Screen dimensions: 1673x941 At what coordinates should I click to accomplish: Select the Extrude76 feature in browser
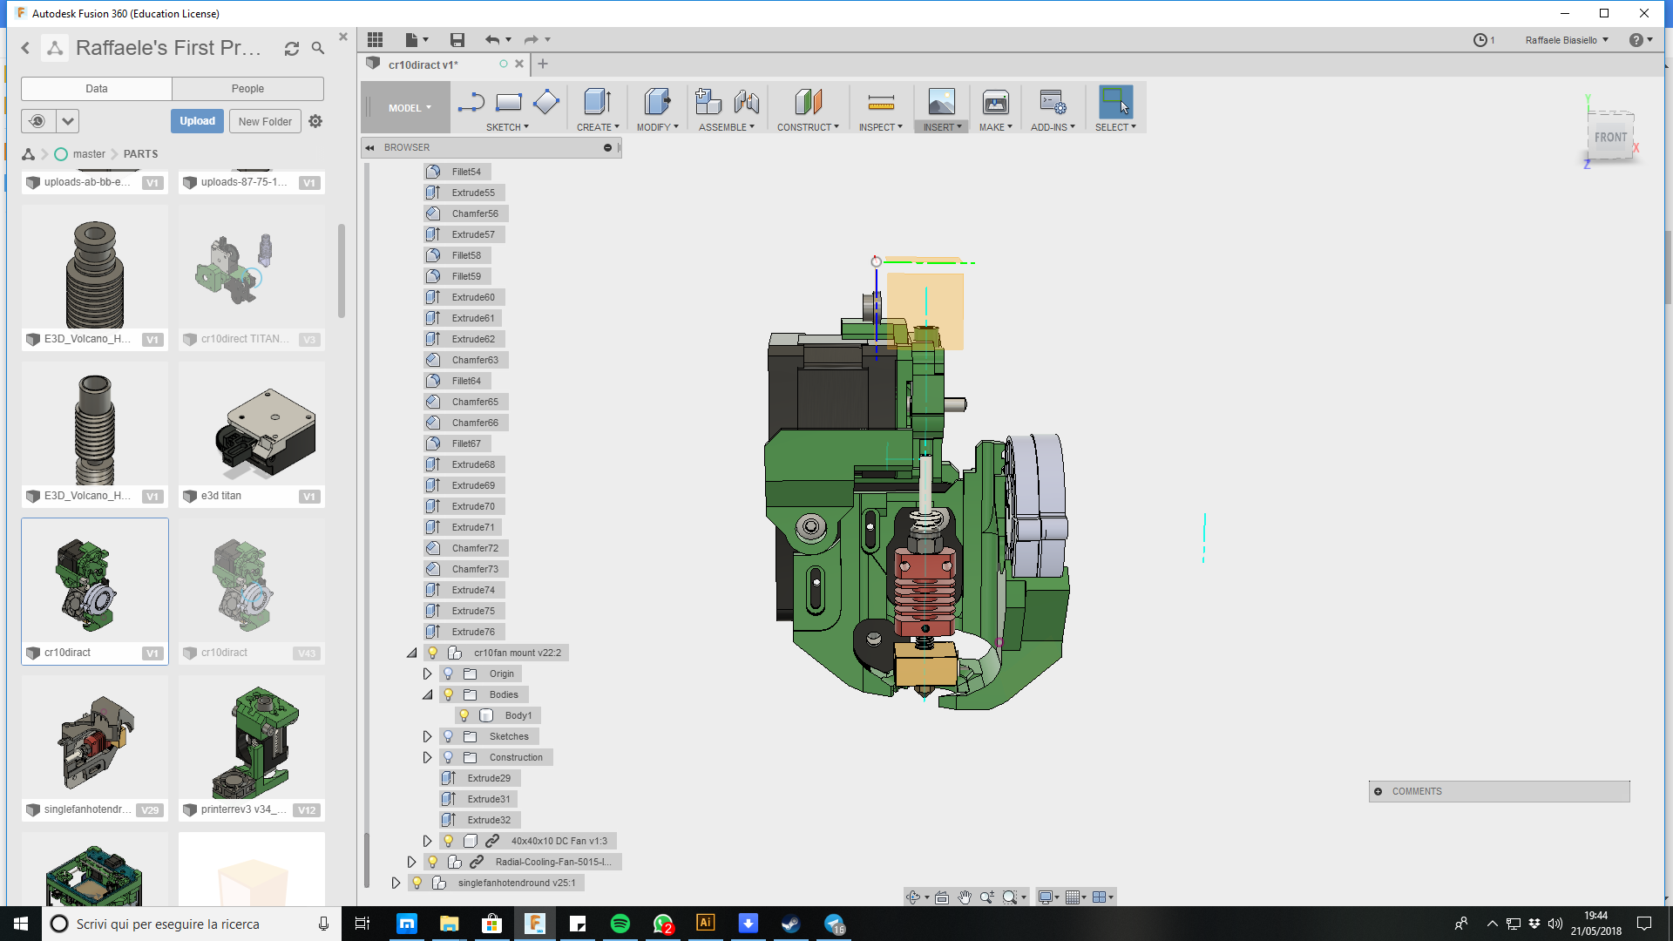coord(464,632)
